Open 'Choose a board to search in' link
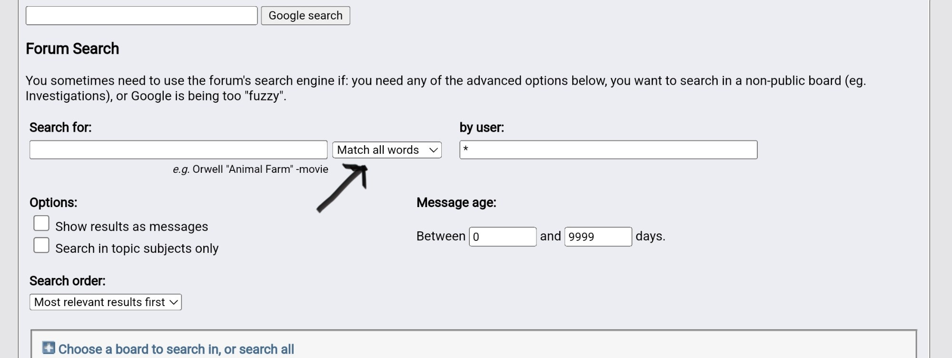 point(176,349)
